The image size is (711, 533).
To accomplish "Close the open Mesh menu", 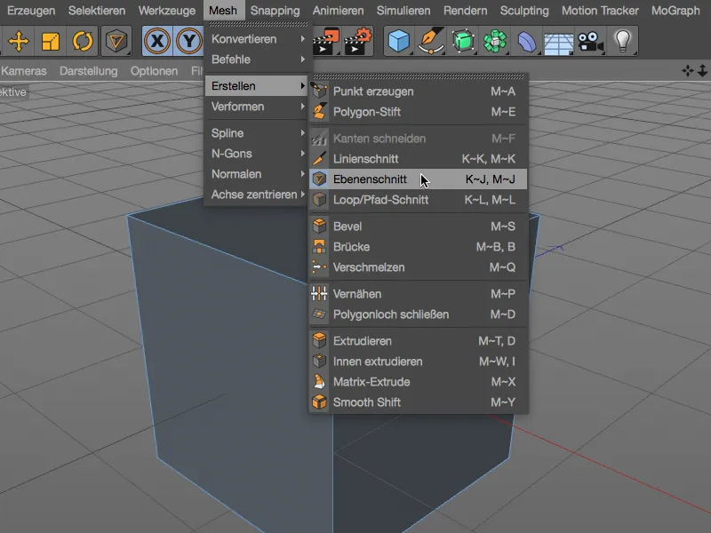I will pyautogui.click(x=223, y=11).
